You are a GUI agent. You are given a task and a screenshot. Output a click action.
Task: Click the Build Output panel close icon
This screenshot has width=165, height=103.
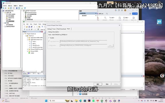(x=144, y=76)
